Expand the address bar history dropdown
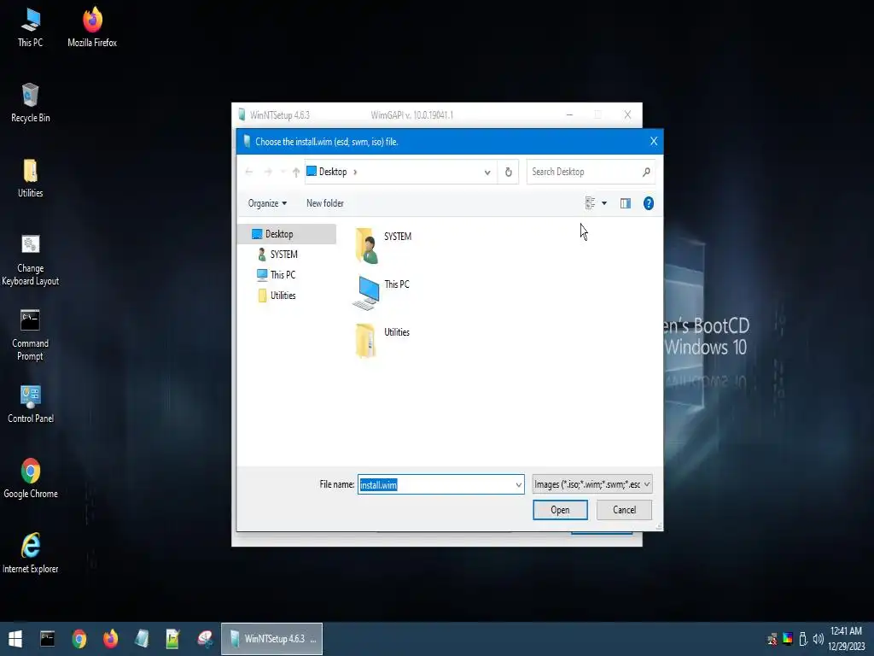Image resolution: width=874 pixels, height=656 pixels. click(487, 173)
